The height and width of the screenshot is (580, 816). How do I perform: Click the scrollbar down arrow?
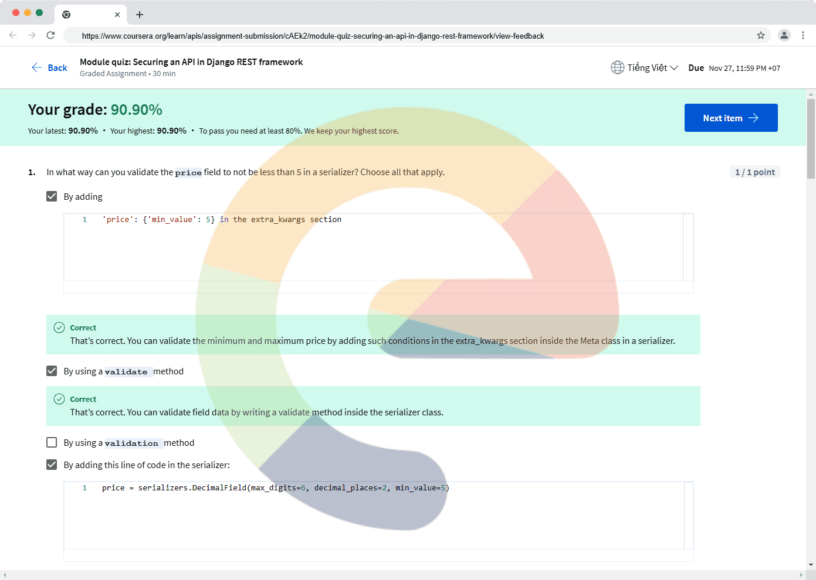click(811, 565)
